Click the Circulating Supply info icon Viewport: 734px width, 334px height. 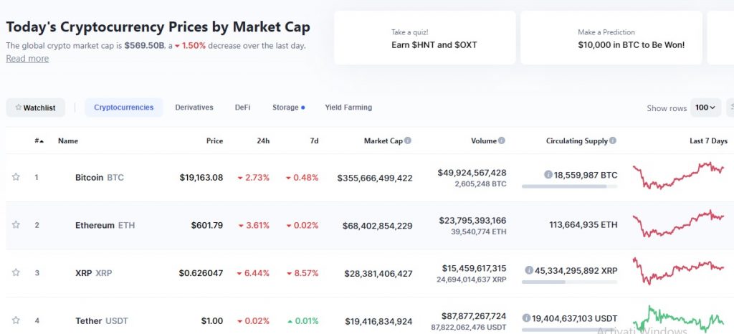(x=613, y=141)
